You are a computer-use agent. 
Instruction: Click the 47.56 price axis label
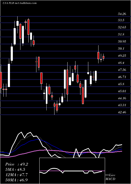tap(122, 70)
